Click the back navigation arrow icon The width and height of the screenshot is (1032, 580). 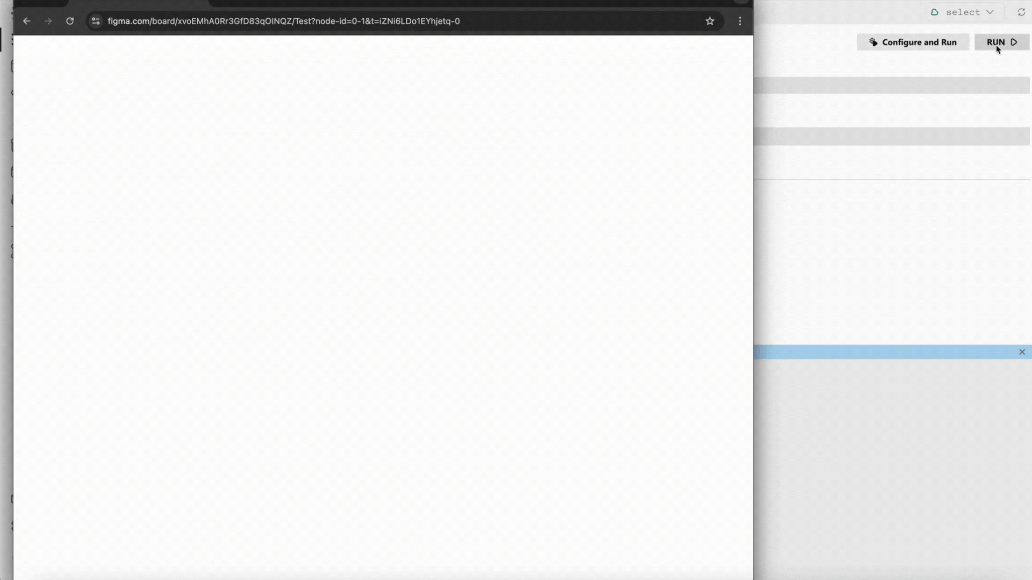click(26, 20)
